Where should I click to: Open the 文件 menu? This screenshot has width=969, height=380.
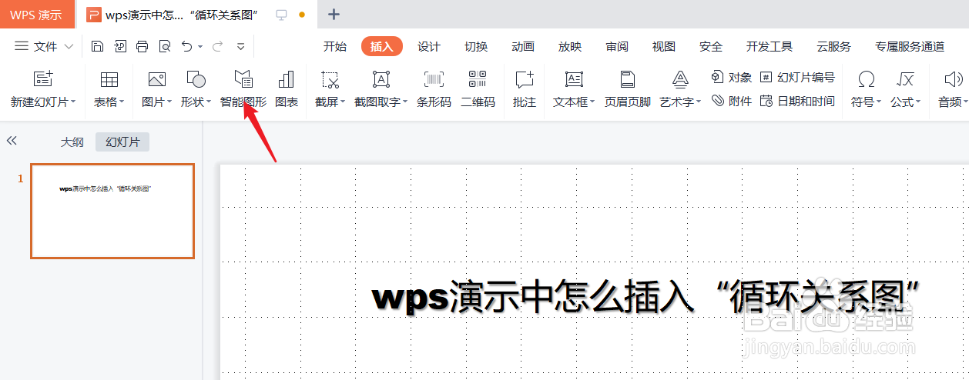pos(45,47)
